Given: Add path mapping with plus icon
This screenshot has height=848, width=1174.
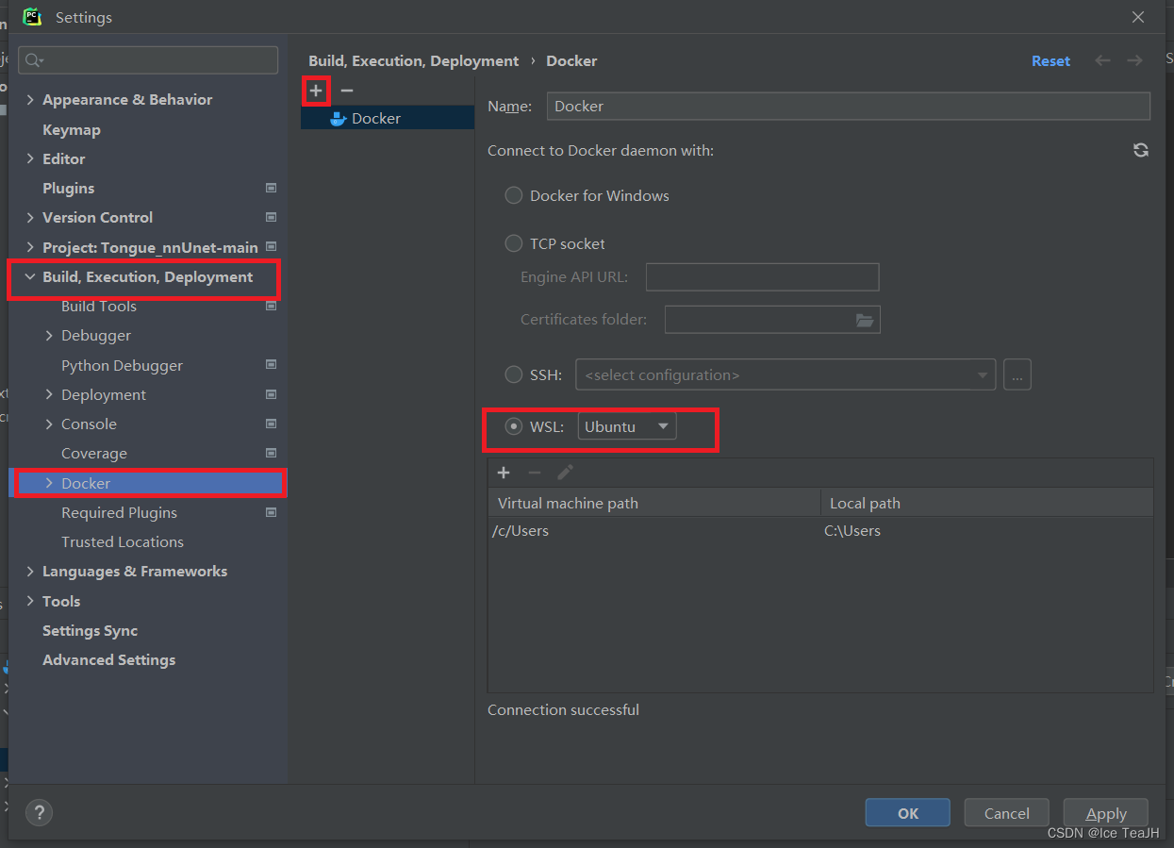Looking at the screenshot, I should (504, 473).
